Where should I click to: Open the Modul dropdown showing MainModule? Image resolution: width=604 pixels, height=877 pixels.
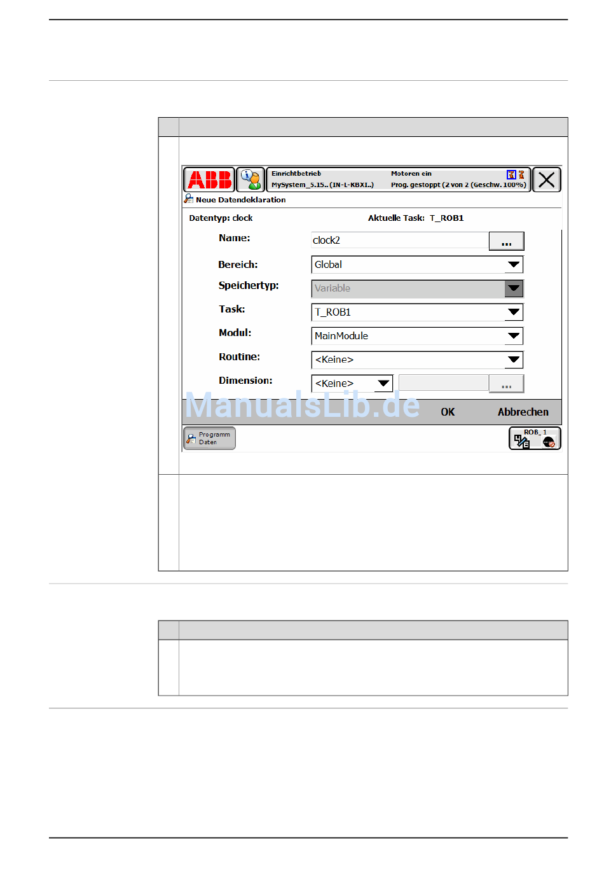pos(417,336)
